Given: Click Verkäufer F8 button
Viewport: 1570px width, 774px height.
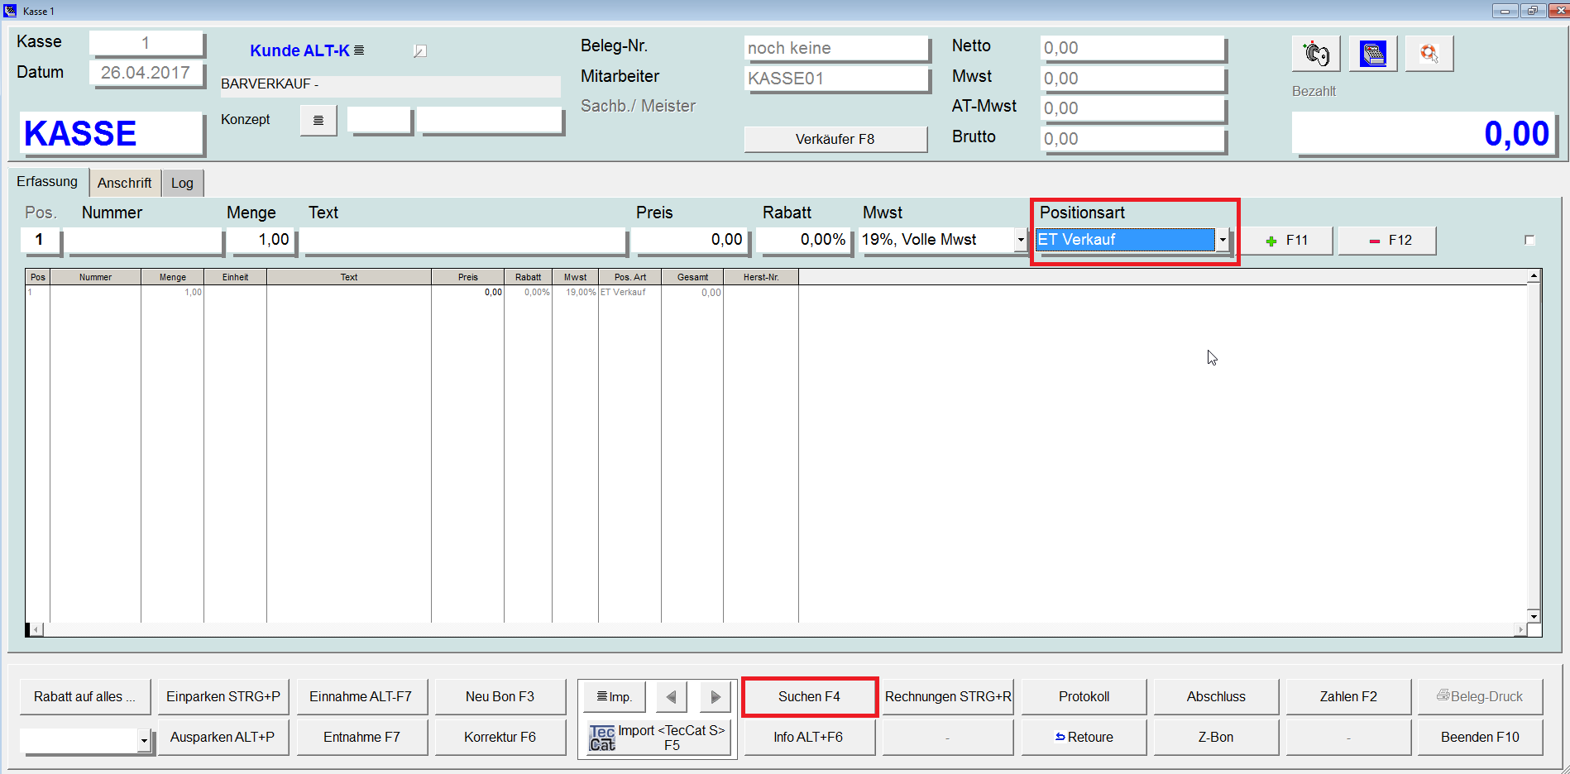Looking at the screenshot, I should pyautogui.click(x=835, y=139).
